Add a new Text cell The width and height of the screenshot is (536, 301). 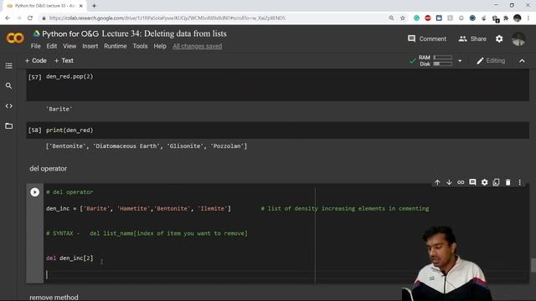64,60
